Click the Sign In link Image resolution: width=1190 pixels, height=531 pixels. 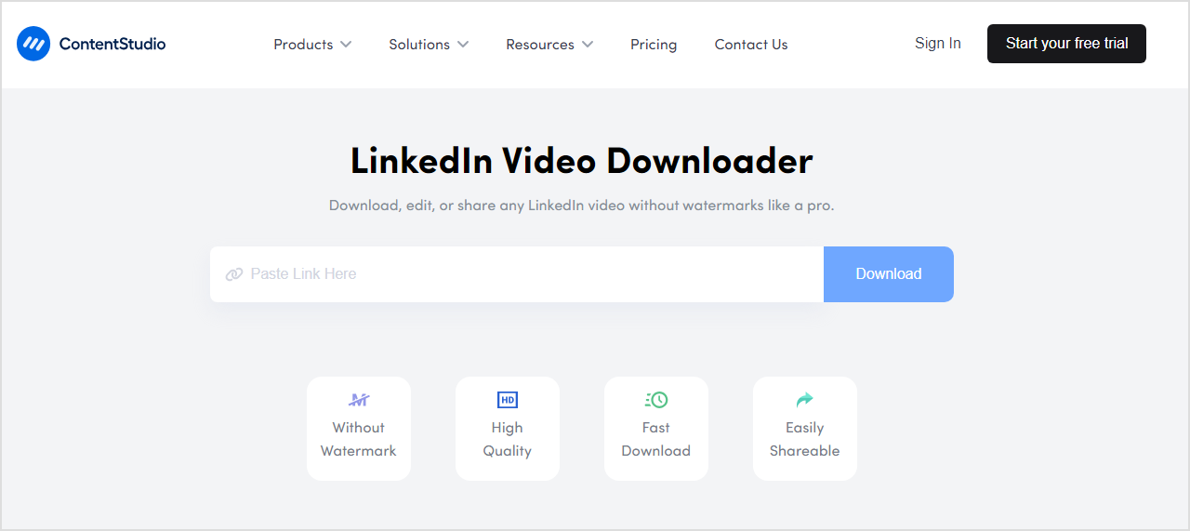pos(938,44)
